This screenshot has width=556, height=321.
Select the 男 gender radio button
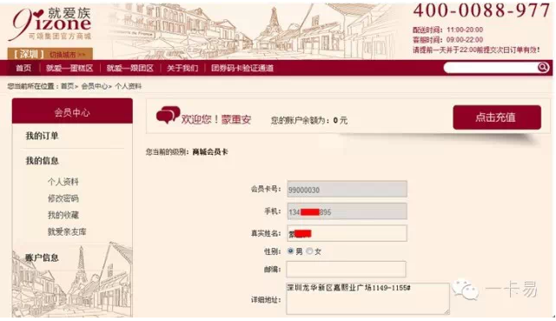point(290,251)
